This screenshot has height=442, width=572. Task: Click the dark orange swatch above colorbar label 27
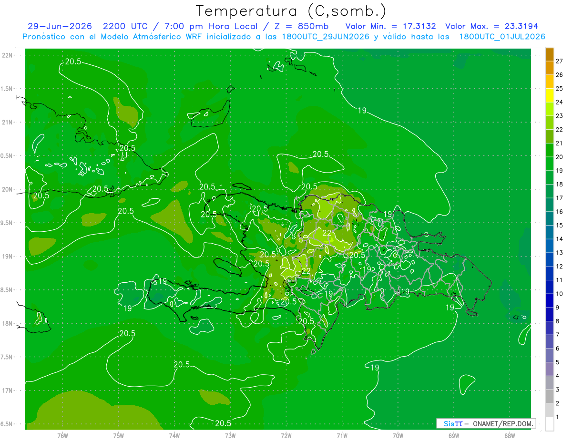550,54
